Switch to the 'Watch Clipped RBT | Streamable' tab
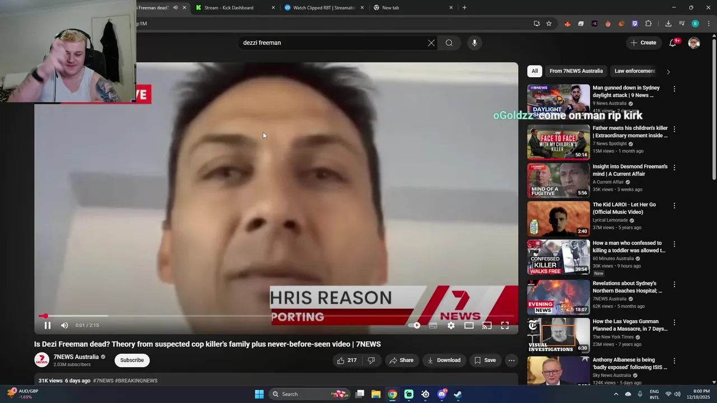717x403 pixels. pyautogui.click(x=324, y=8)
